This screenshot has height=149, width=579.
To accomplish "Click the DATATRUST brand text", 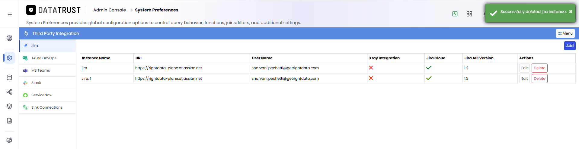I will point(59,10).
